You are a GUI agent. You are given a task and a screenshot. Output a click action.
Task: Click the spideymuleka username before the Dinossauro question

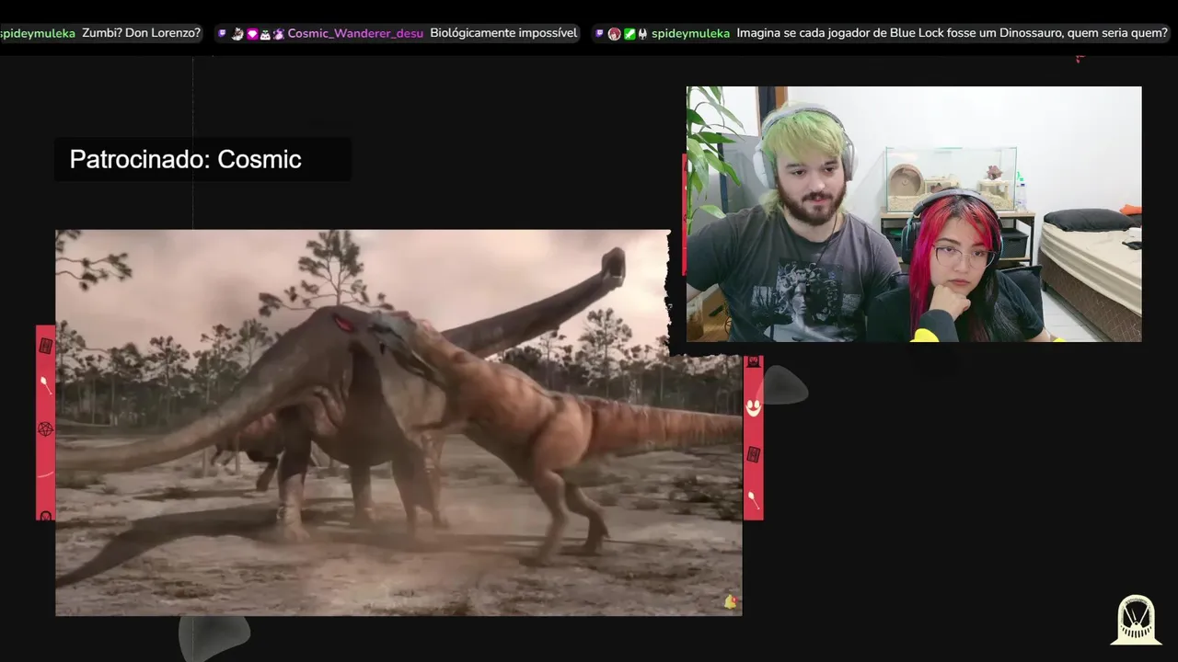(690, 33)
